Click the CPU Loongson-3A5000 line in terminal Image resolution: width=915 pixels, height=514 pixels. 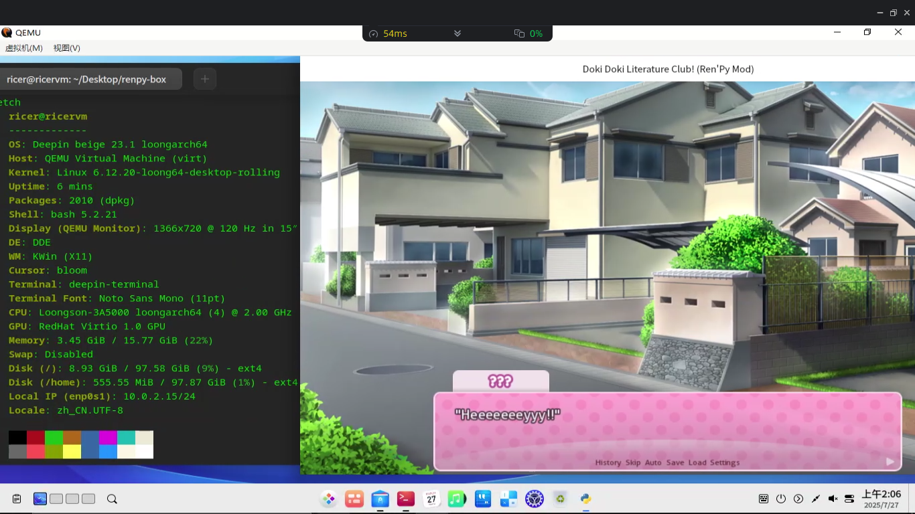click(150, 313)
